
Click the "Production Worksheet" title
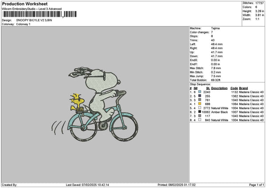tap(25, 4)
